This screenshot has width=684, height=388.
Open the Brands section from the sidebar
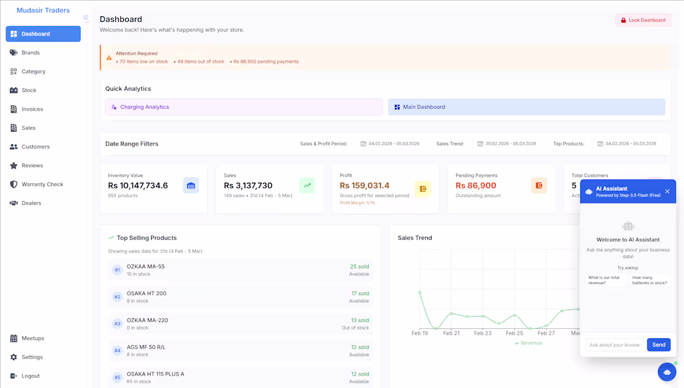coord(14,52)
